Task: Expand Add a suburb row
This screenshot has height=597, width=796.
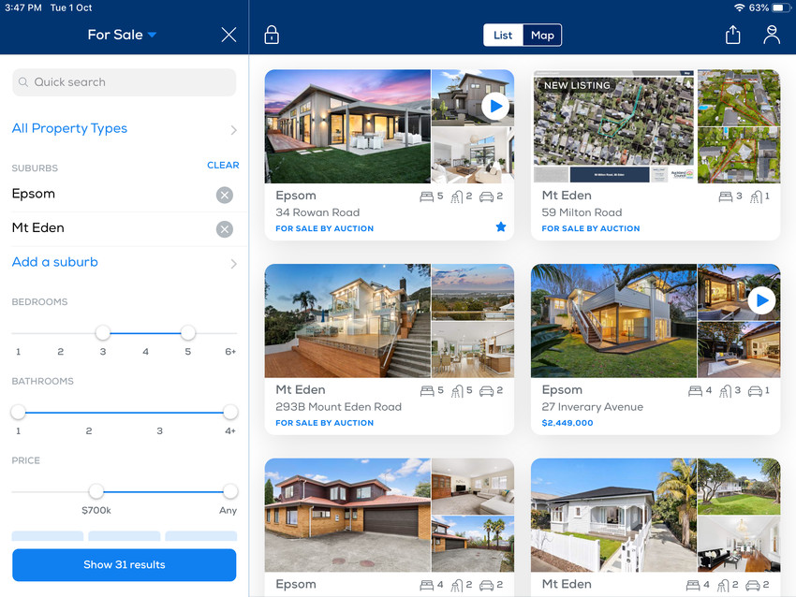Action: 124,263
